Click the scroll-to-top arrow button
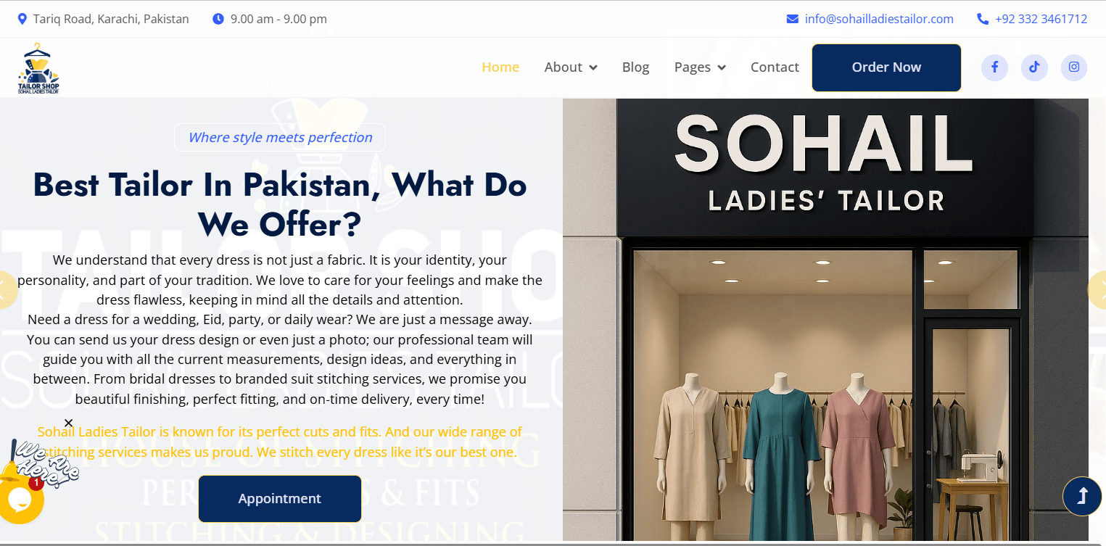Image resolution: width=1106 pixels, height=546 pixels. tap(1082, 496)
